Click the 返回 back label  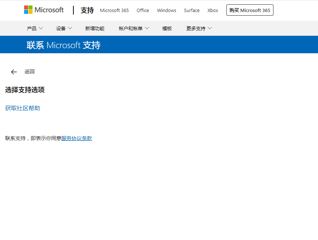30,72
